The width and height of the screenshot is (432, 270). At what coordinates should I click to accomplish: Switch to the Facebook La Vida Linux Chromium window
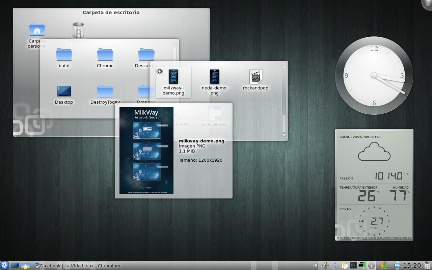(x=77, y=266)
